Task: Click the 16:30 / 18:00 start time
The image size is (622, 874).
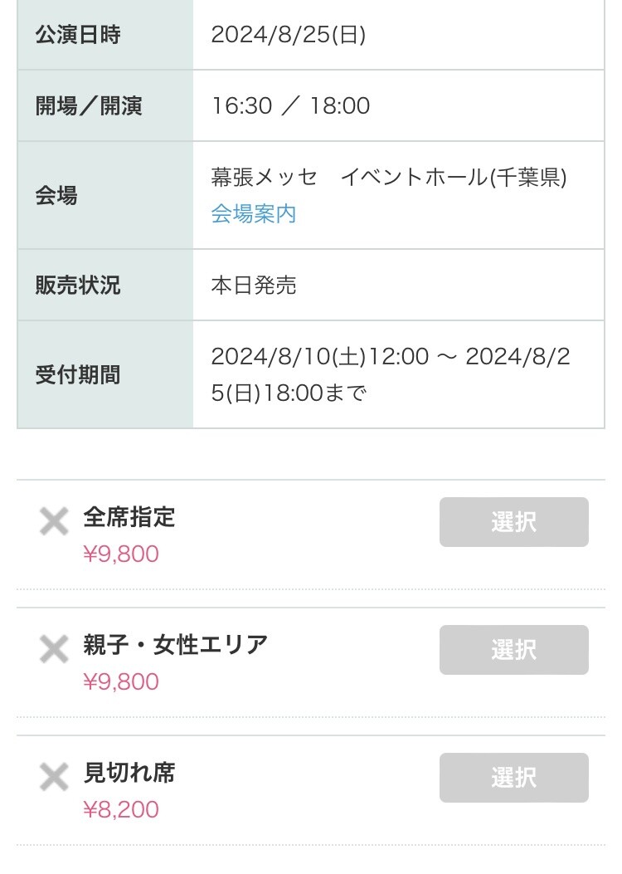Action: pos(290,106)
